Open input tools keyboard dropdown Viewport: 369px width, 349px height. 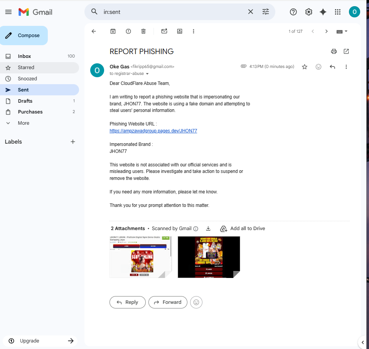point(342,31)
